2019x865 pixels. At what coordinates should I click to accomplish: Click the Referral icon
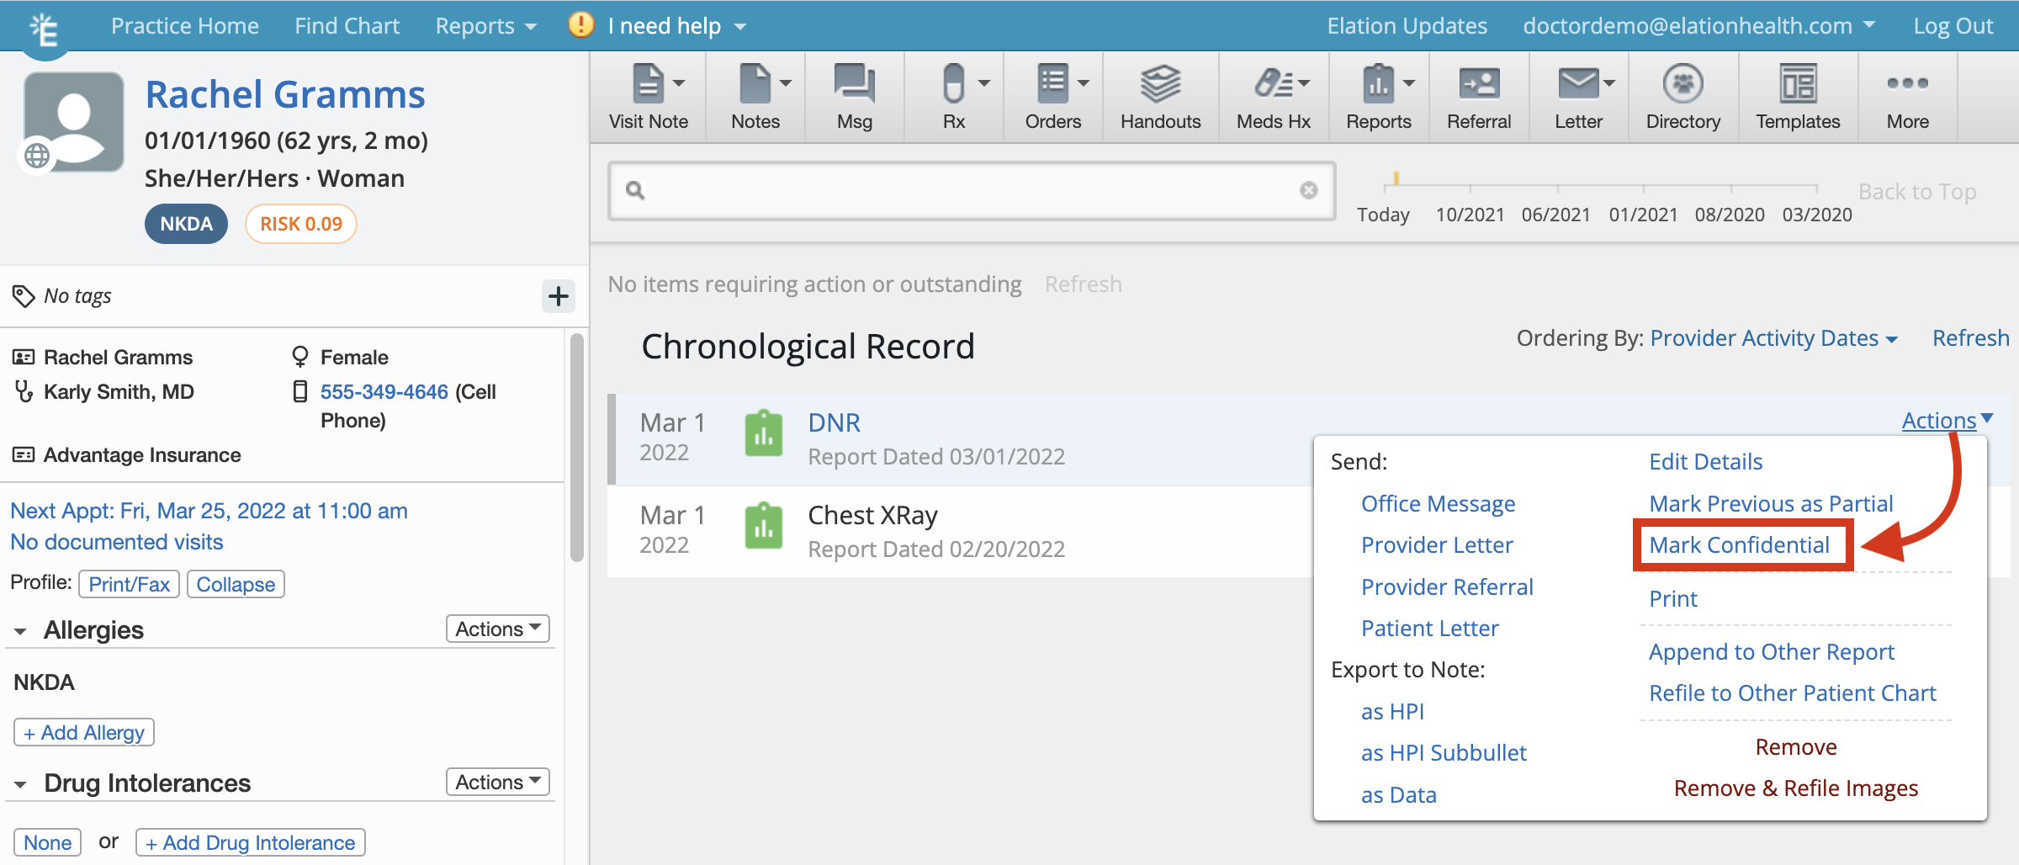pyautogui.click(x=1478, y=94)
